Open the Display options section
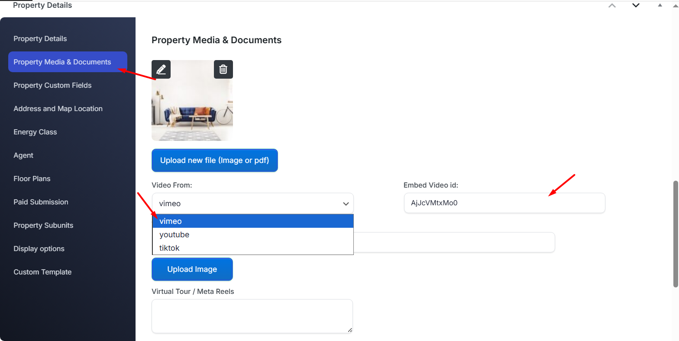 pos(39,249)
